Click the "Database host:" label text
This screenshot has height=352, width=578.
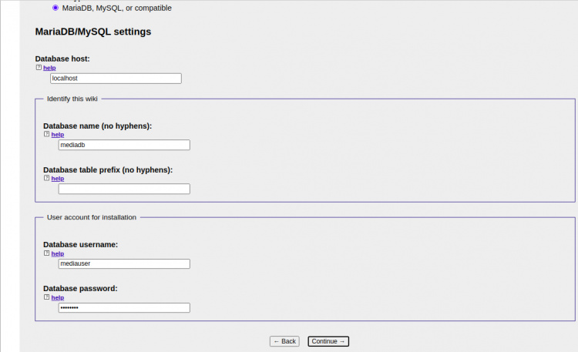(63, 59)
